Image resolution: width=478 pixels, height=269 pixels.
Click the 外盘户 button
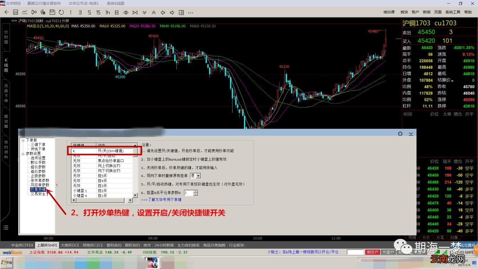tap(388, 252)
